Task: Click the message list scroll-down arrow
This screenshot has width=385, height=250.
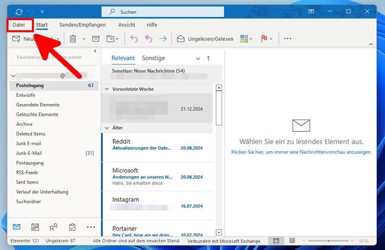Action: coord(219,232)
